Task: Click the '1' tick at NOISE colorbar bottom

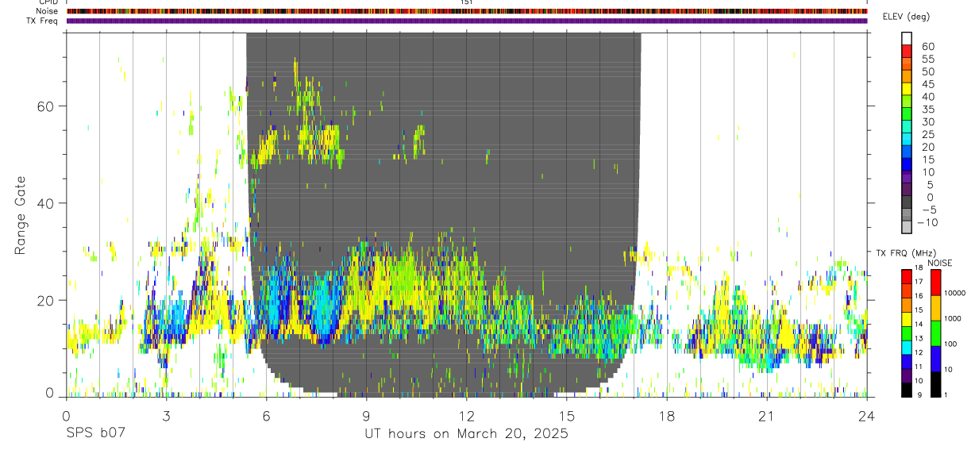Action: 946,394
